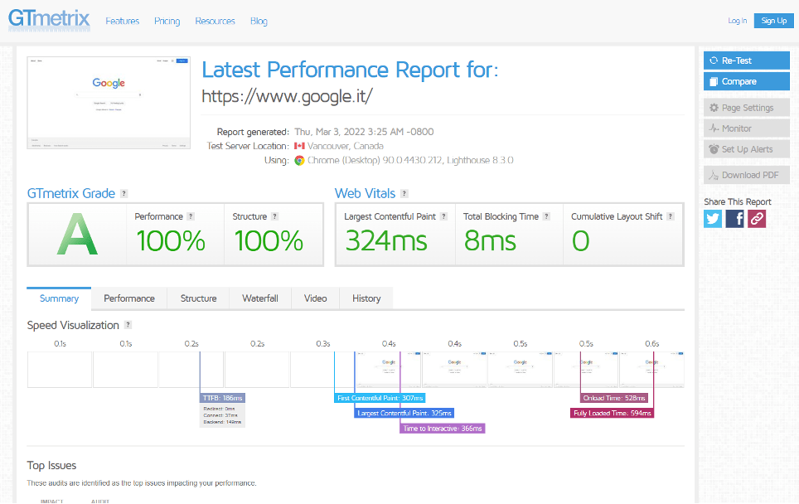The image size is (799, 504).
Task: Open help for Speed Visualization
Action: pos(128,325)
